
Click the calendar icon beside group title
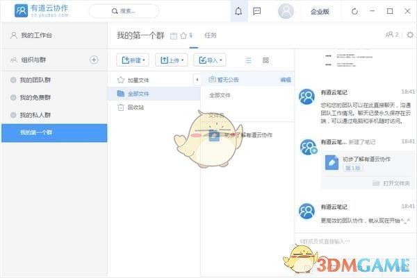[x=173, y=36]
